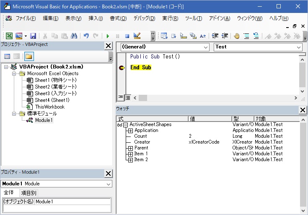Toggle Design Mode icon
The width and height of the screenshot is (308, 215).
pos(137,36)
